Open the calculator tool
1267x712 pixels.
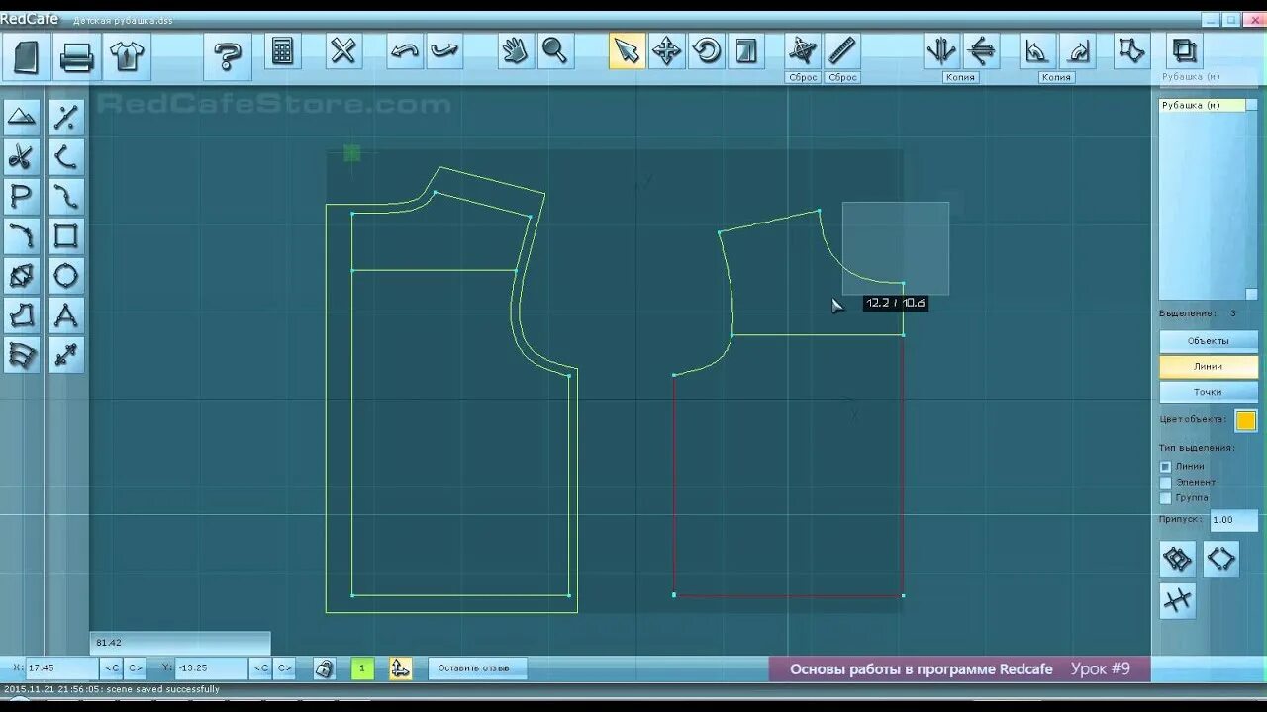click(x=283, y=51)
